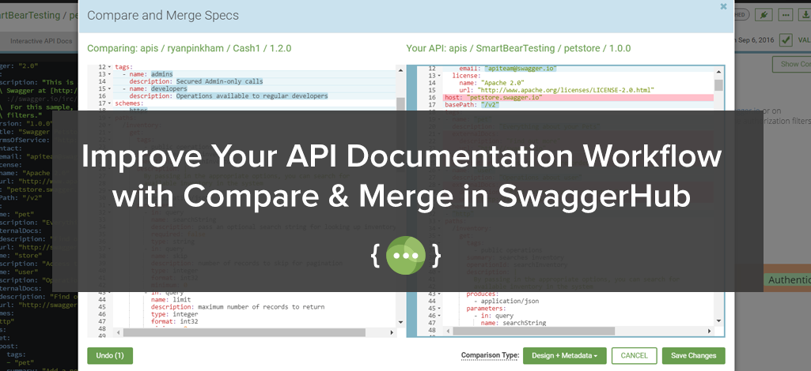Click the Show Comments button in background
This screenshot has height=371, width=811.
click(791, 64)
